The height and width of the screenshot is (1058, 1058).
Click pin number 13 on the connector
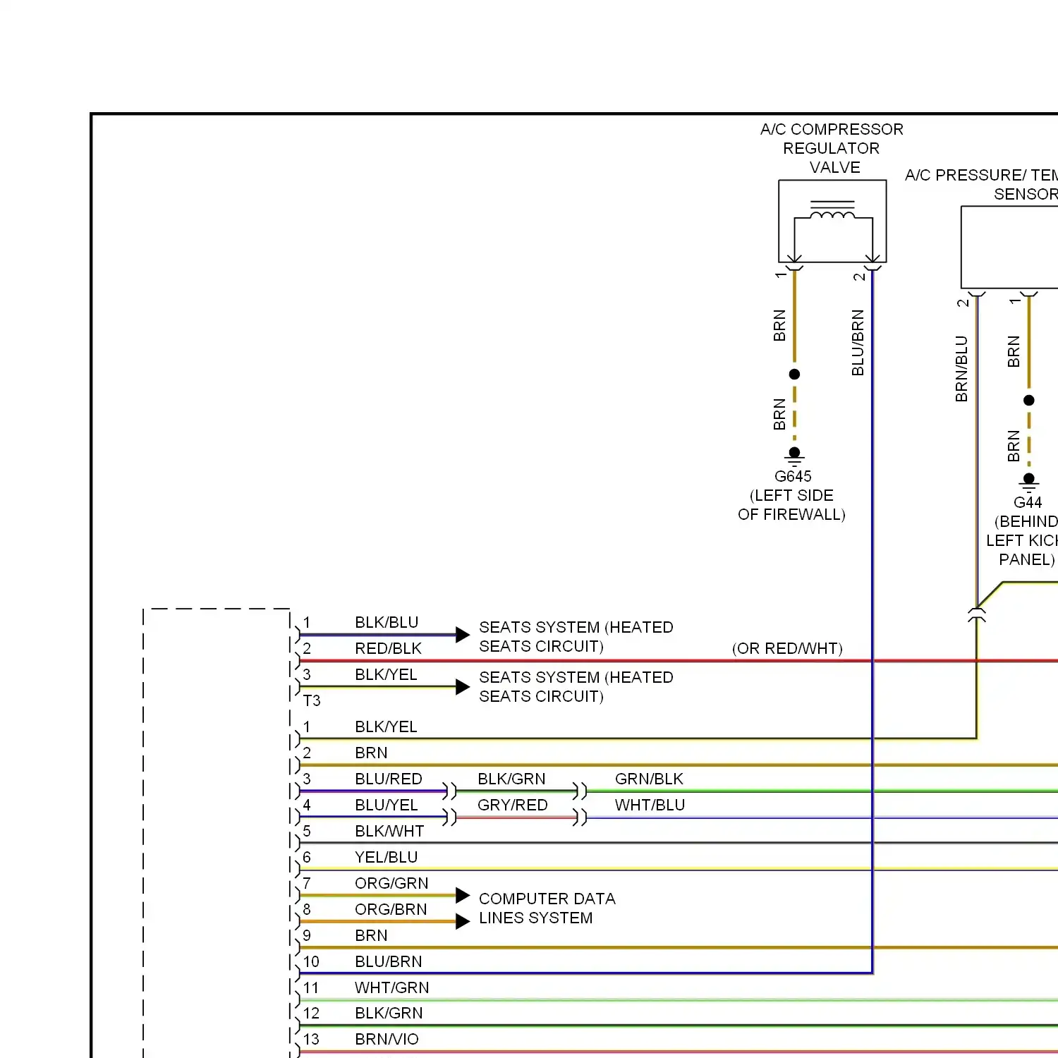[311, 1039]
